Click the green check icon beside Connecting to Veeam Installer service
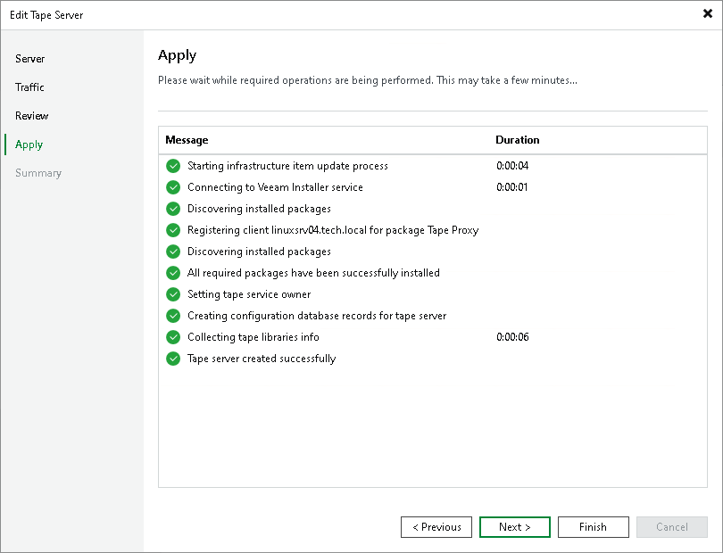The height and width of the screenshot is (553, 723). [173, 187]
